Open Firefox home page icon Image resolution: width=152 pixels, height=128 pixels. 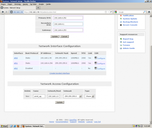(x=149, y=12)
